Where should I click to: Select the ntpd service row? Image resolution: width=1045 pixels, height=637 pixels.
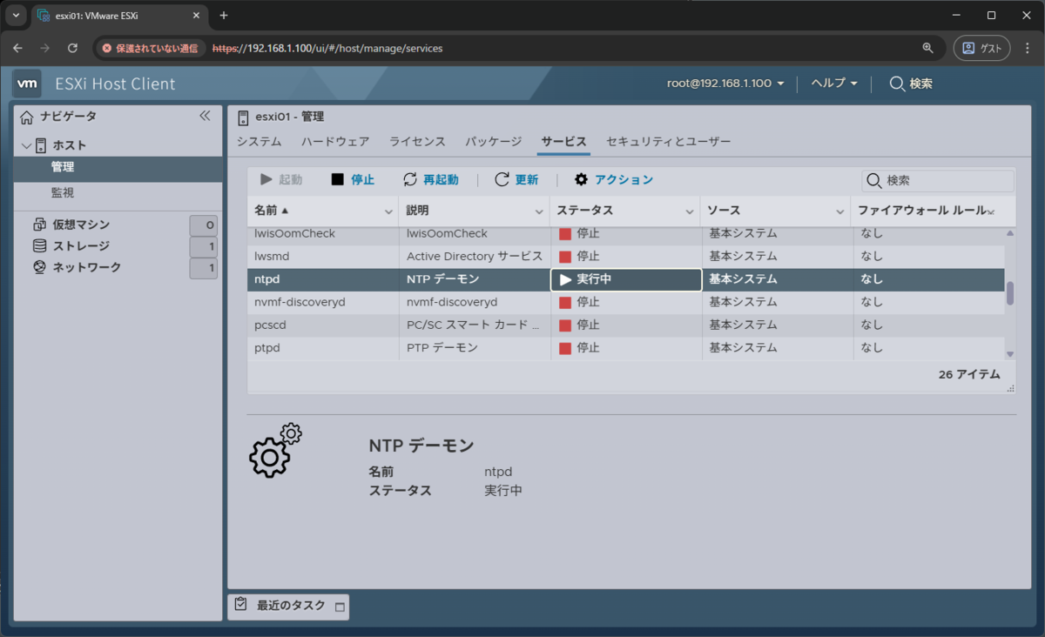(x=626, y=279)
